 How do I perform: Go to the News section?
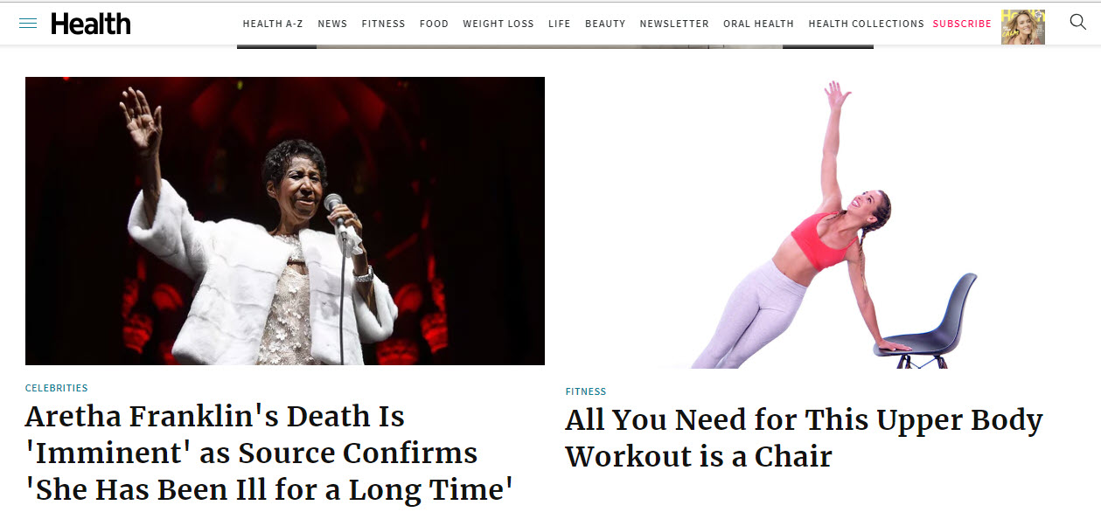point(332,24)
